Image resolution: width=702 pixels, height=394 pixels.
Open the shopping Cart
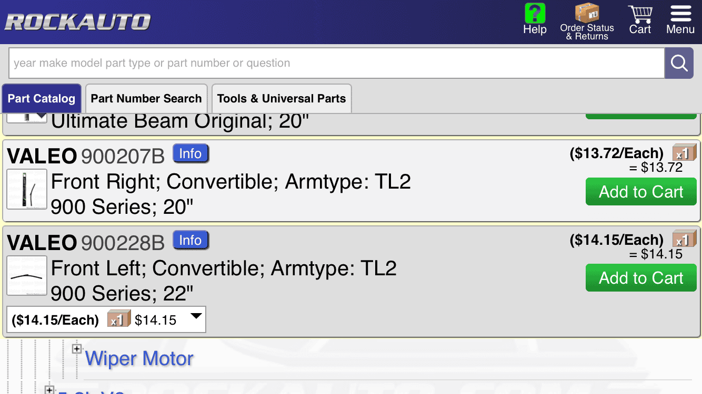pyautogui.click(x=640, y=20)
